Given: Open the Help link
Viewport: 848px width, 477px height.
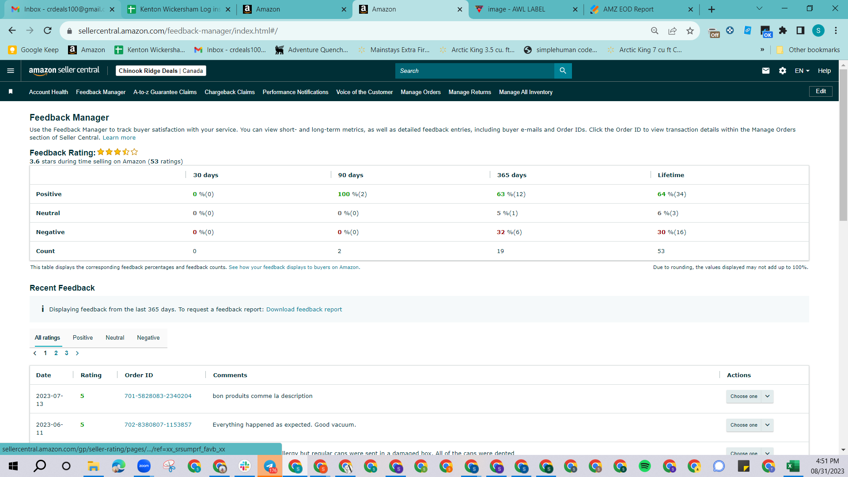Looking at the screenshot, I should (824, 71).
